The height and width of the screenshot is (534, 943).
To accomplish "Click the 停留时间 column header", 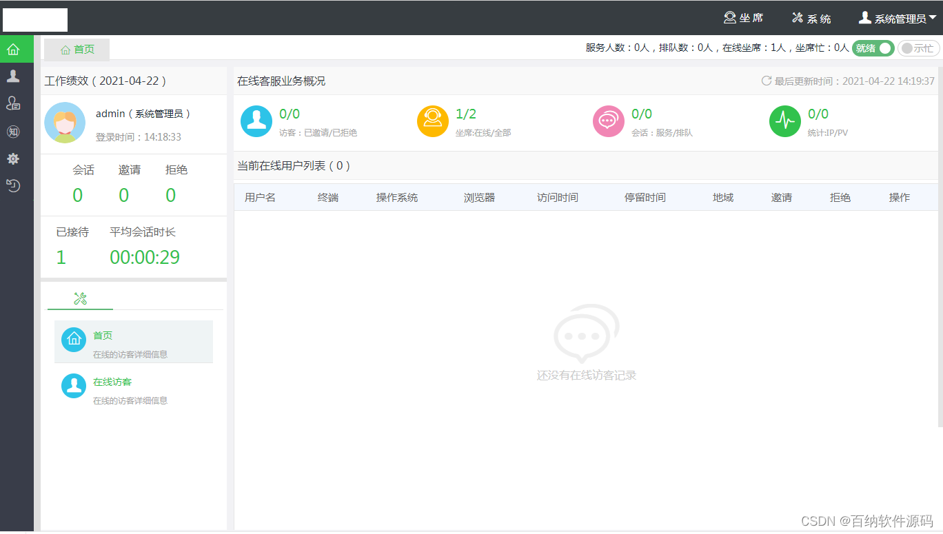I will pos(645,198).
